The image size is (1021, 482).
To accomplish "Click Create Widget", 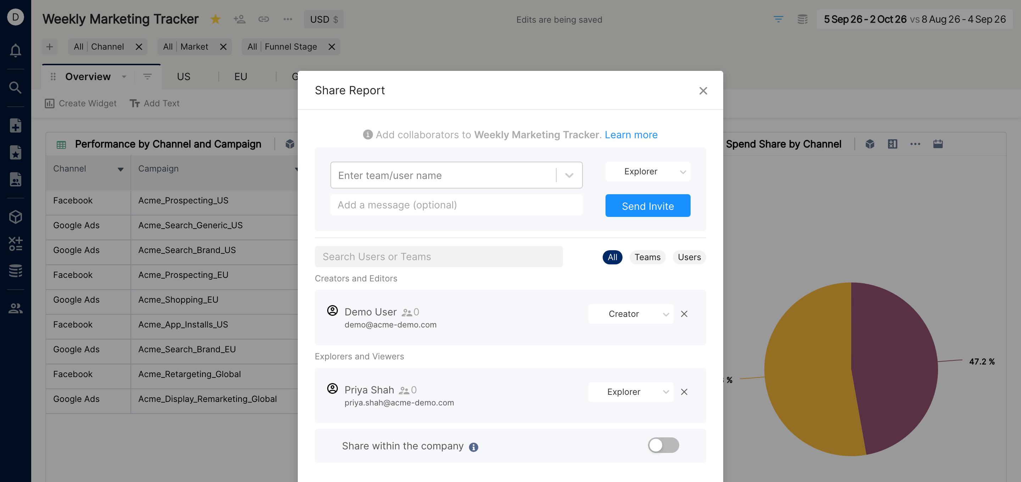I will pos(80,103).
